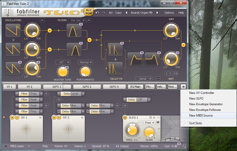
Task: Click the Copy button
Action: pos(118,13)
